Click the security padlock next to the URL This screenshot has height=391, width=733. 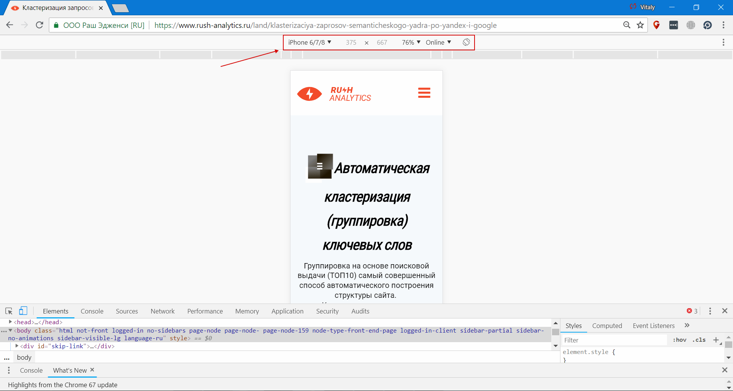[56, 25]
